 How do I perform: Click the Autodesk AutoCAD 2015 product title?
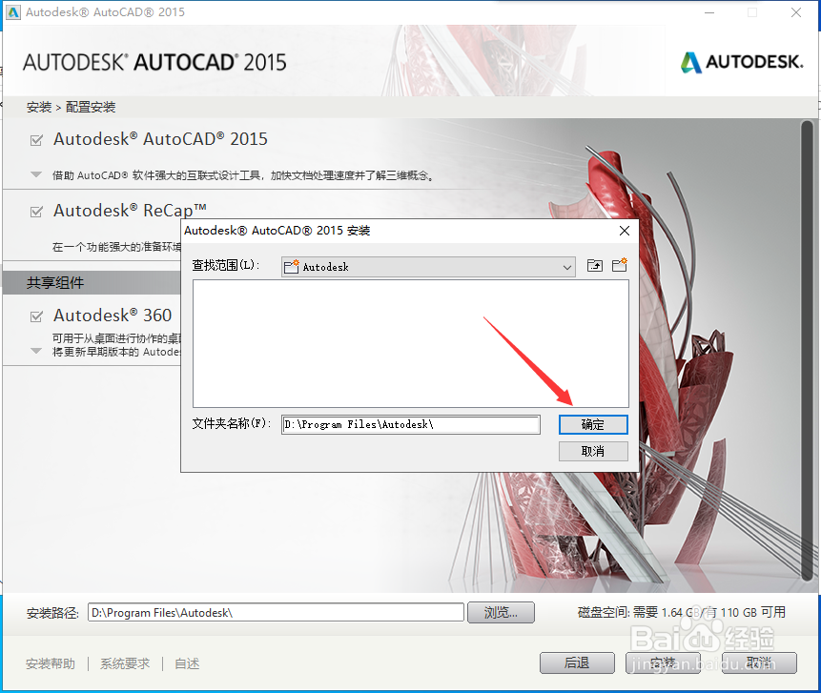[161, 139]
